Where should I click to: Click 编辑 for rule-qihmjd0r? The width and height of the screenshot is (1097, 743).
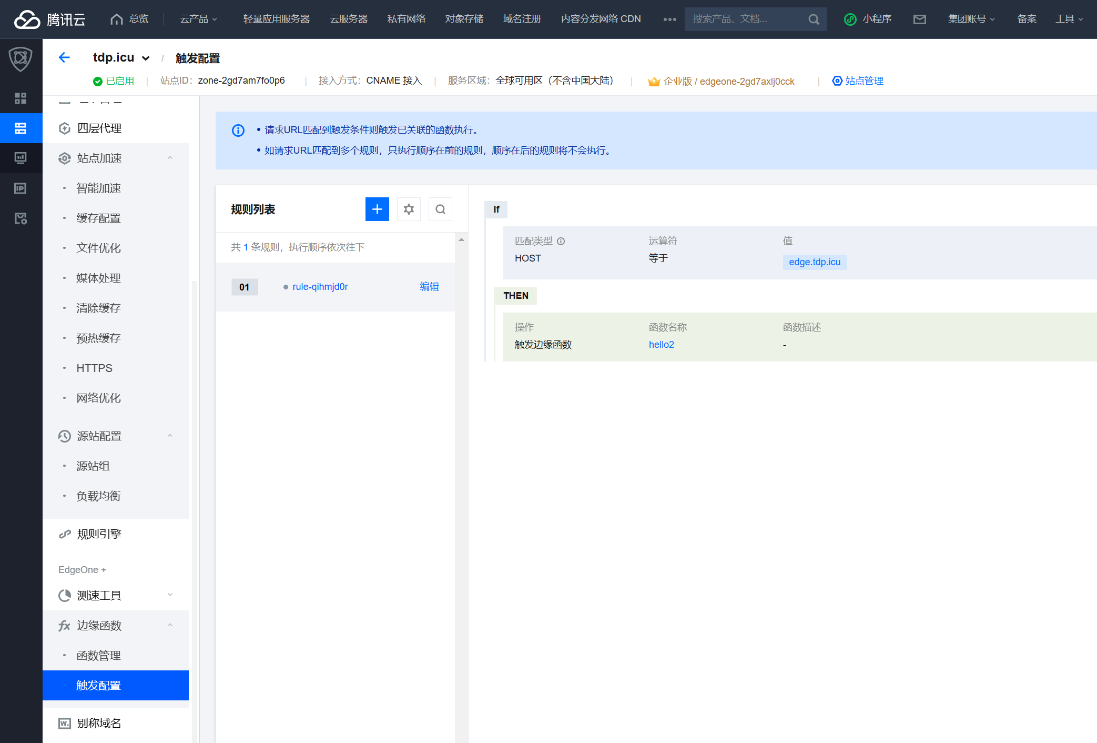point(429,287)
